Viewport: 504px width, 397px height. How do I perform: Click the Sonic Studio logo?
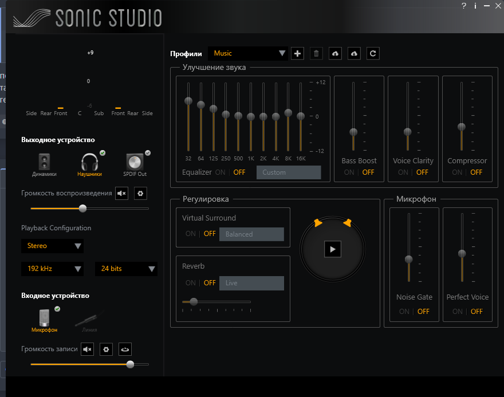87,18
